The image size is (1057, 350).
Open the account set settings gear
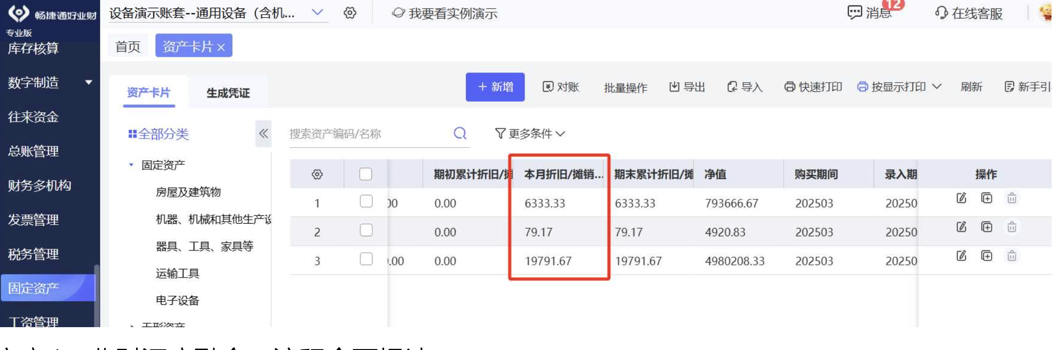coord(350,13)
